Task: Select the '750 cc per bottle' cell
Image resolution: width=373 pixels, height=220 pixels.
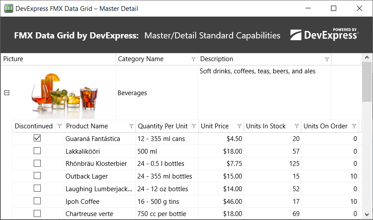Action: click(x=167, y=214)
